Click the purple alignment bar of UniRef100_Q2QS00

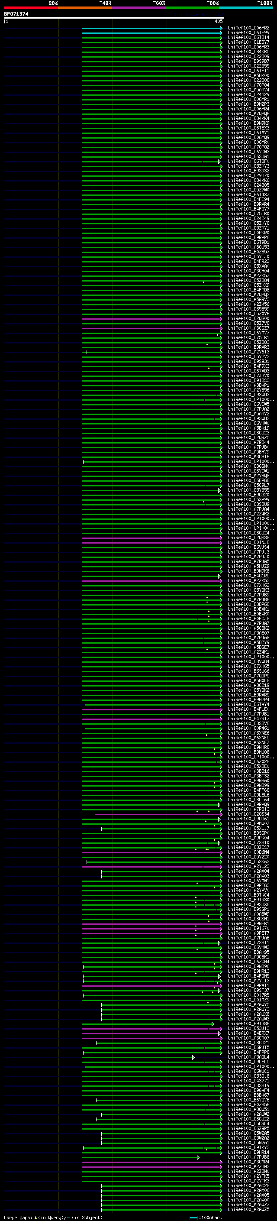point(151,319)
